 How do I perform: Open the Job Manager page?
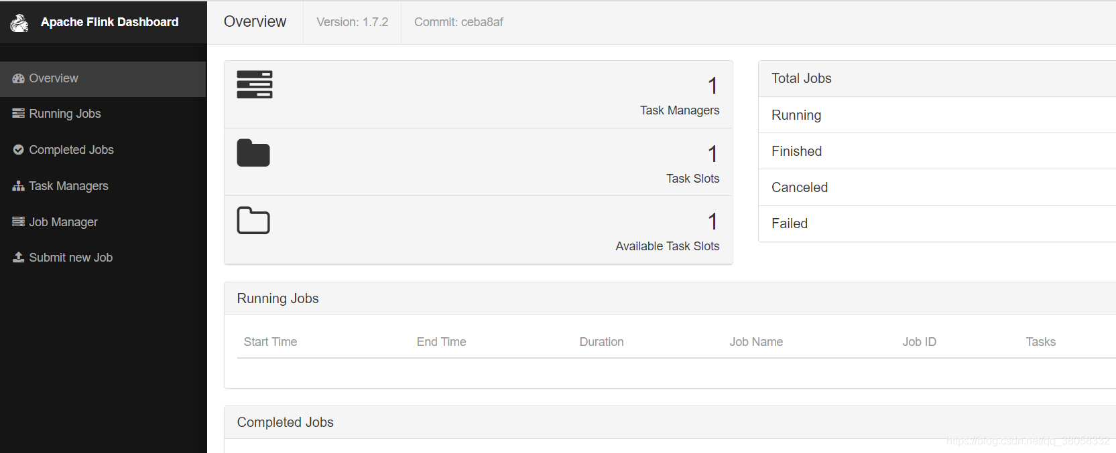point(103,222)
